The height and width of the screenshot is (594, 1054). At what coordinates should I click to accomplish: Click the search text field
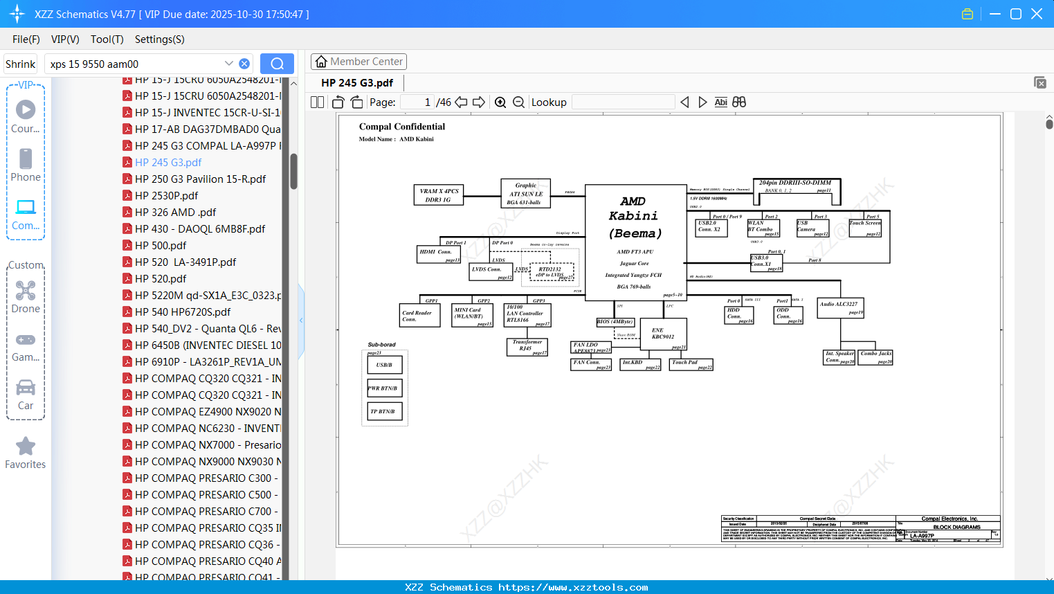click(136, 64)
